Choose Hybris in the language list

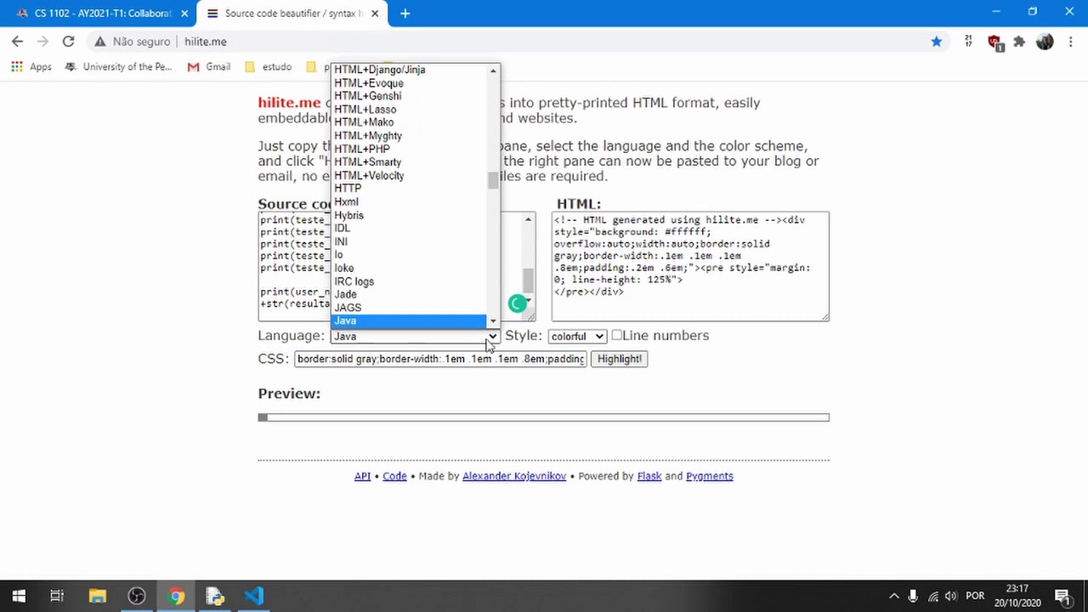point(409,215)
